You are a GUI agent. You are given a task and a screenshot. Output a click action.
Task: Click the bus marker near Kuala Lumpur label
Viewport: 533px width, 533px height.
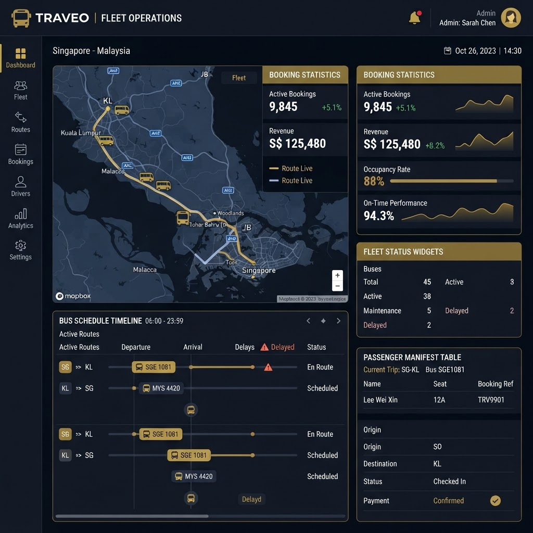(106, 141)
